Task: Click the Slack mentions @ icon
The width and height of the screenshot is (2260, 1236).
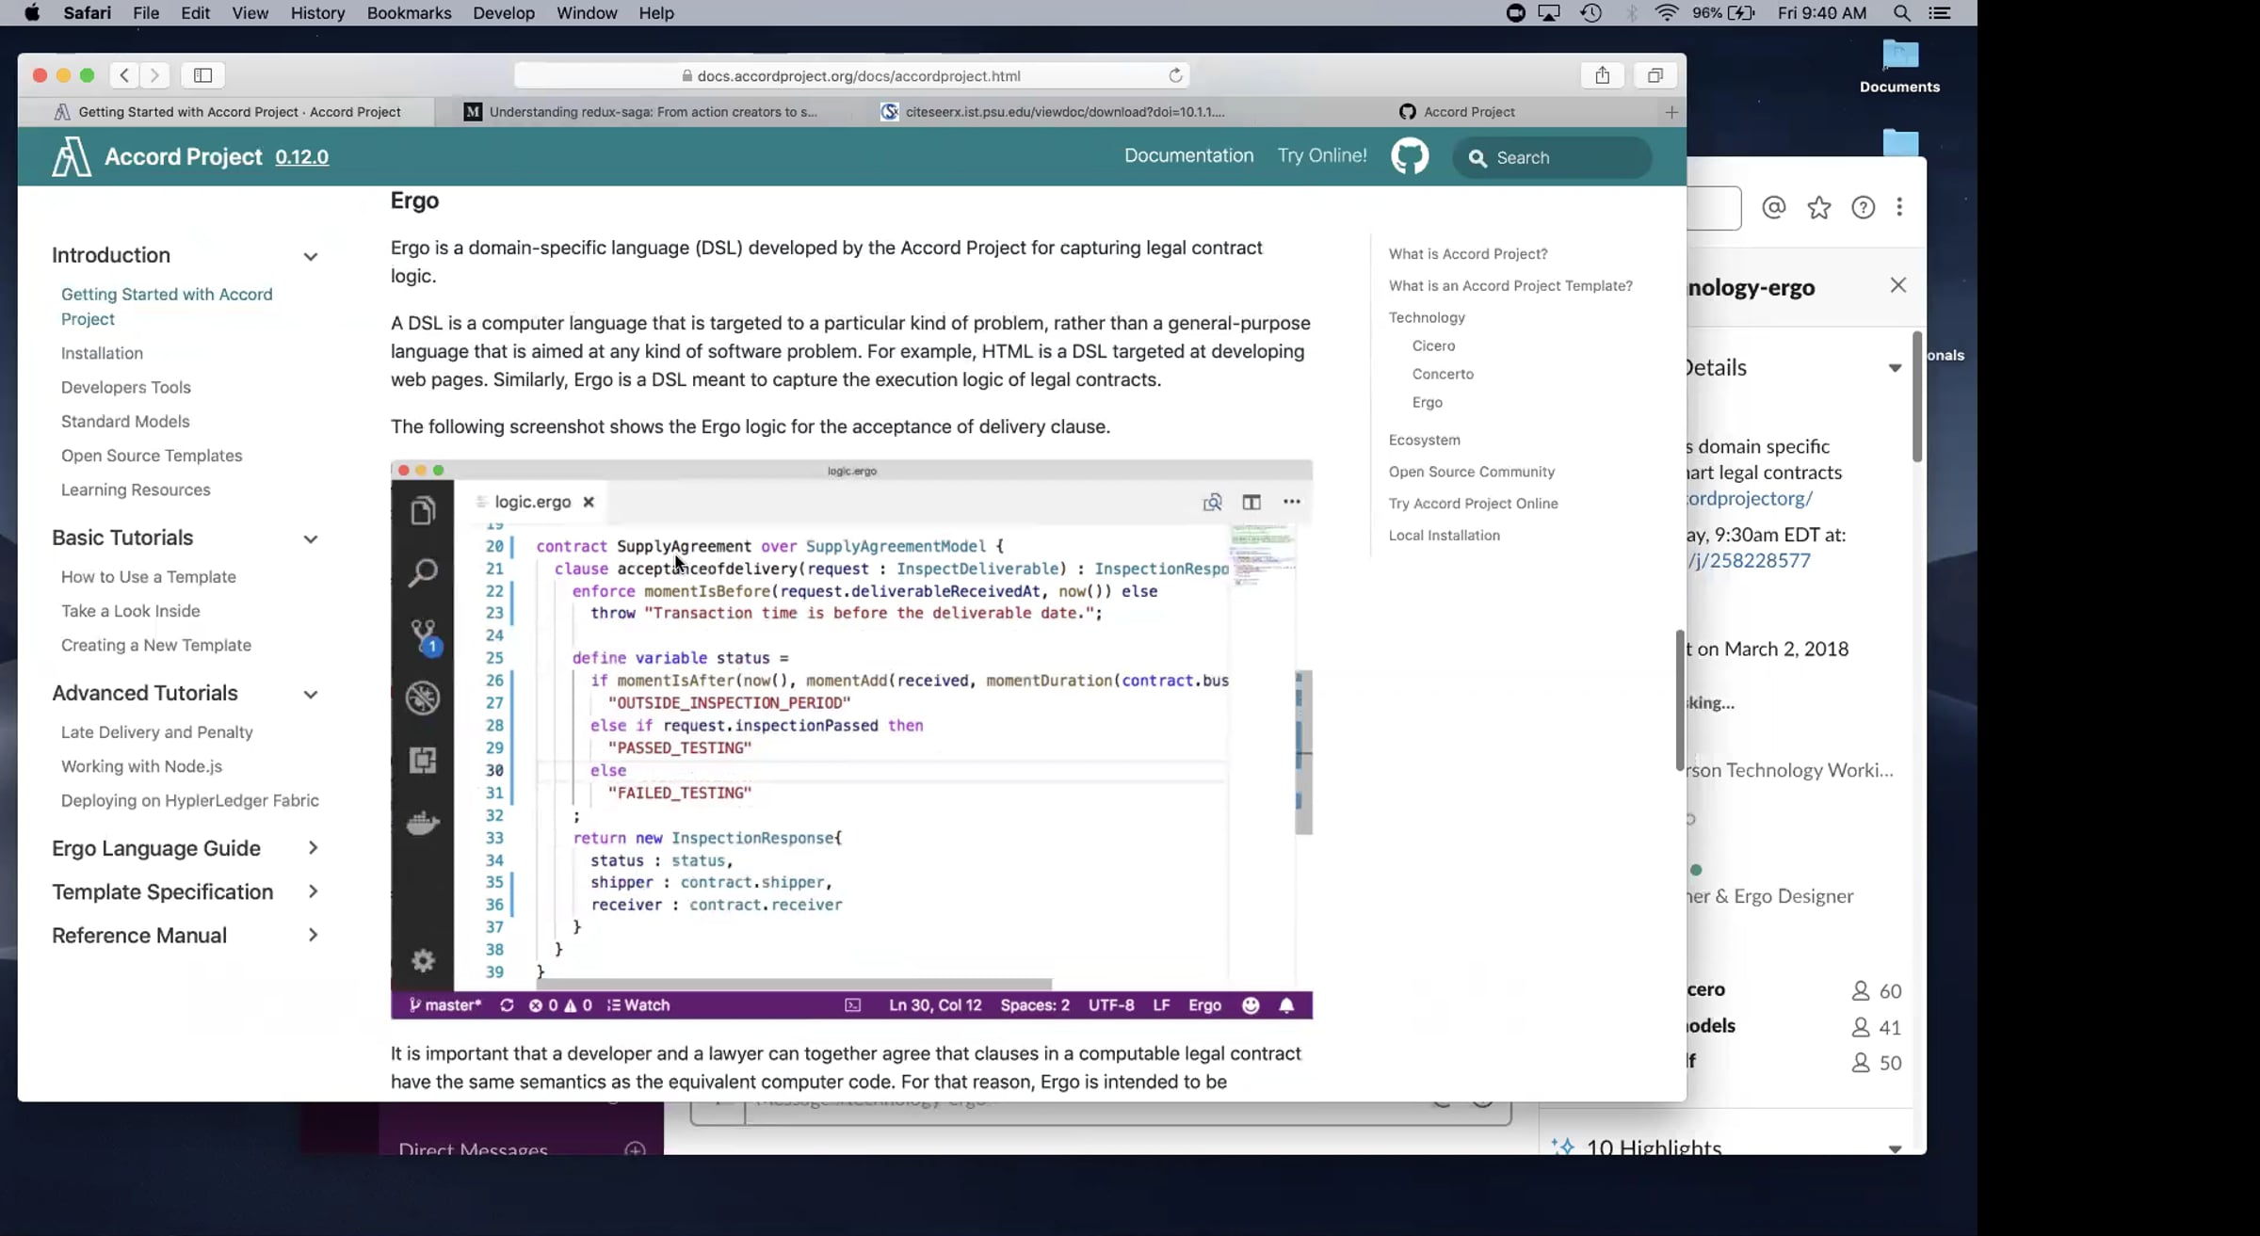Action: click(x=1773, y=207)
